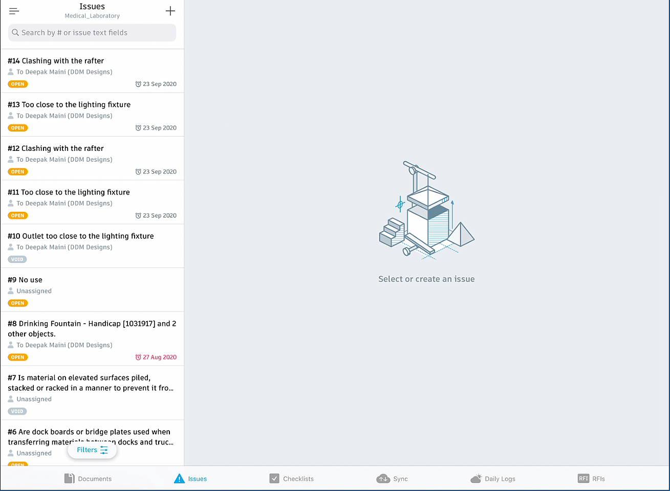The width and height of the screenshot is (670, 491).
Task: Open the Filters button
Action: [92, 450]
